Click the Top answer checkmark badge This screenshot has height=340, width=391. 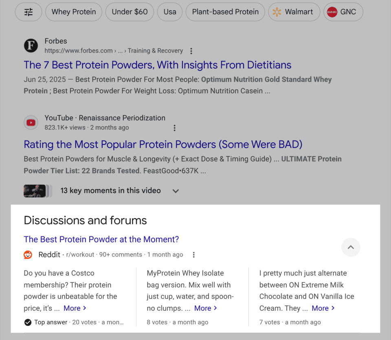tap(28, 322)
